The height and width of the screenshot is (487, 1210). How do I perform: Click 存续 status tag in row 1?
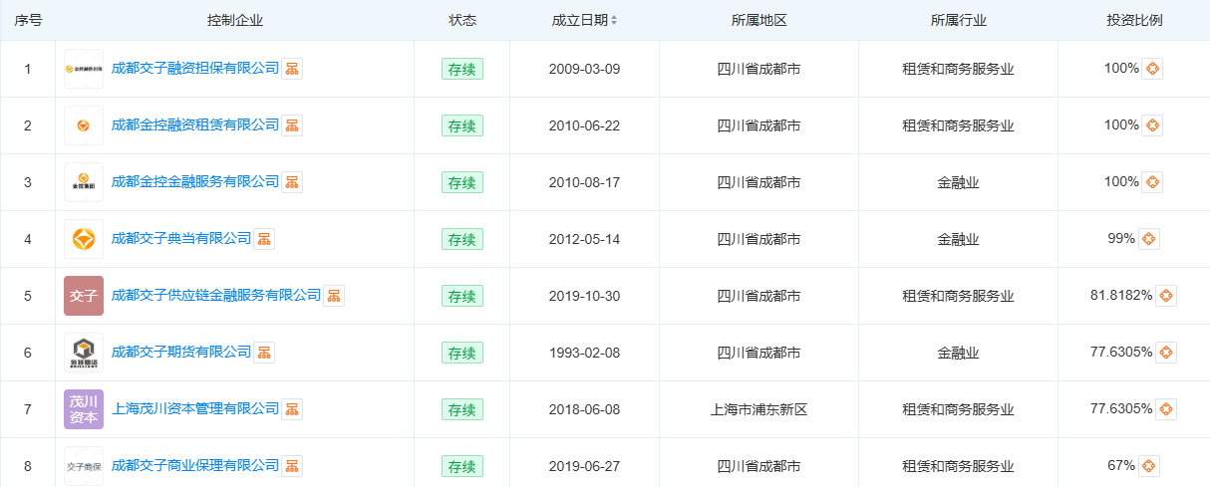pyautogui.click(x=462, y=69)
